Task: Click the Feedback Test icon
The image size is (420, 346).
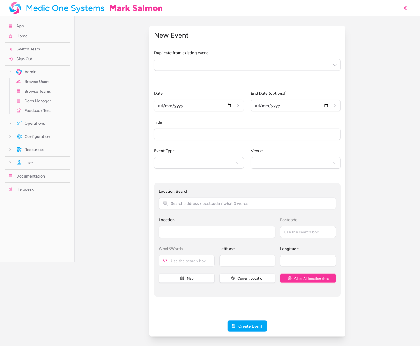Action: click(x=19, y=110)
